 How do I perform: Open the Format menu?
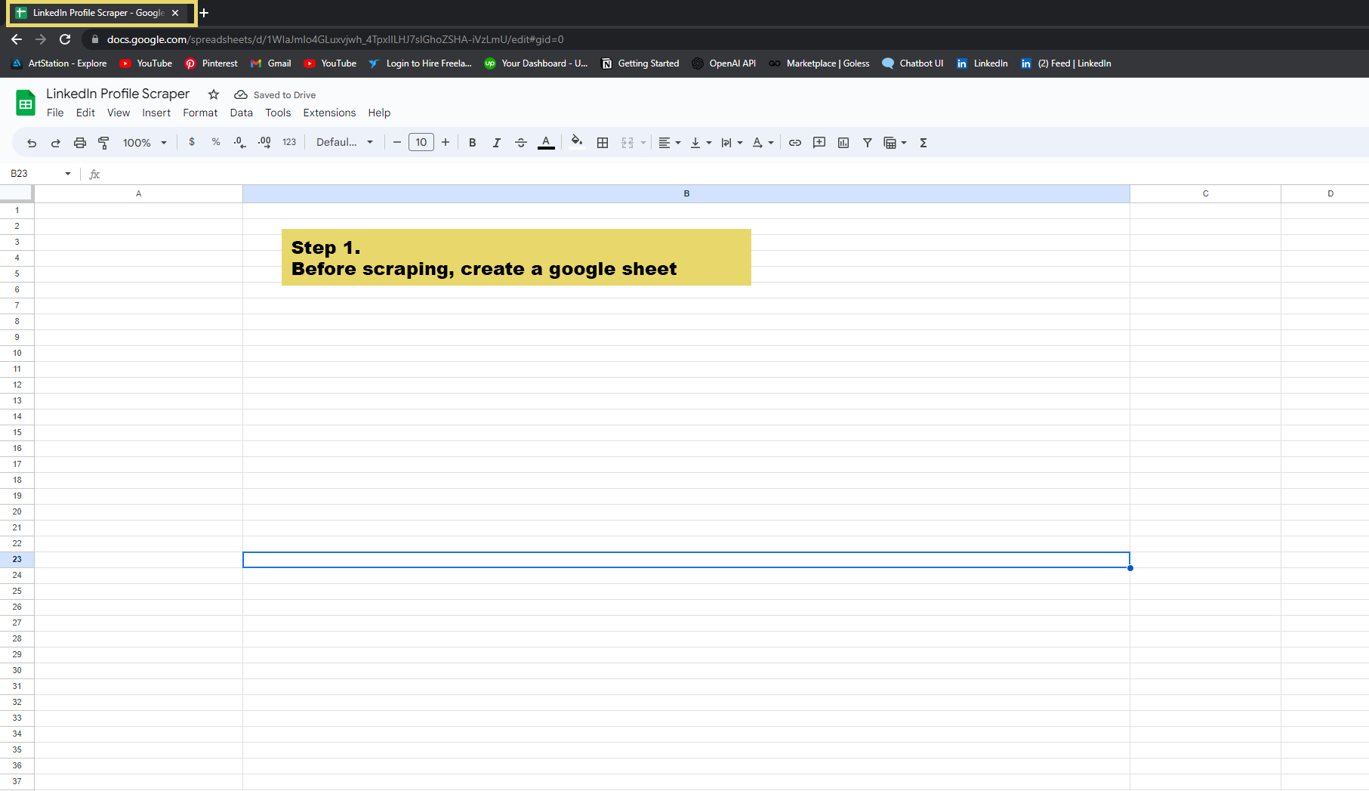[x=200, y=113]
